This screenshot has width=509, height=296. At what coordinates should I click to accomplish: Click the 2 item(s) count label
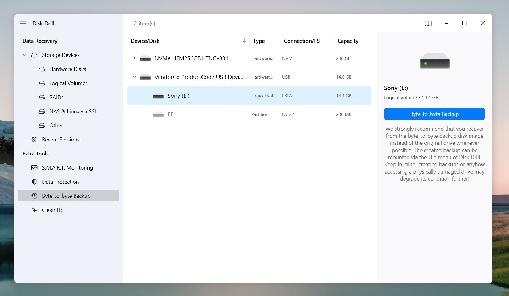[144, 24]
